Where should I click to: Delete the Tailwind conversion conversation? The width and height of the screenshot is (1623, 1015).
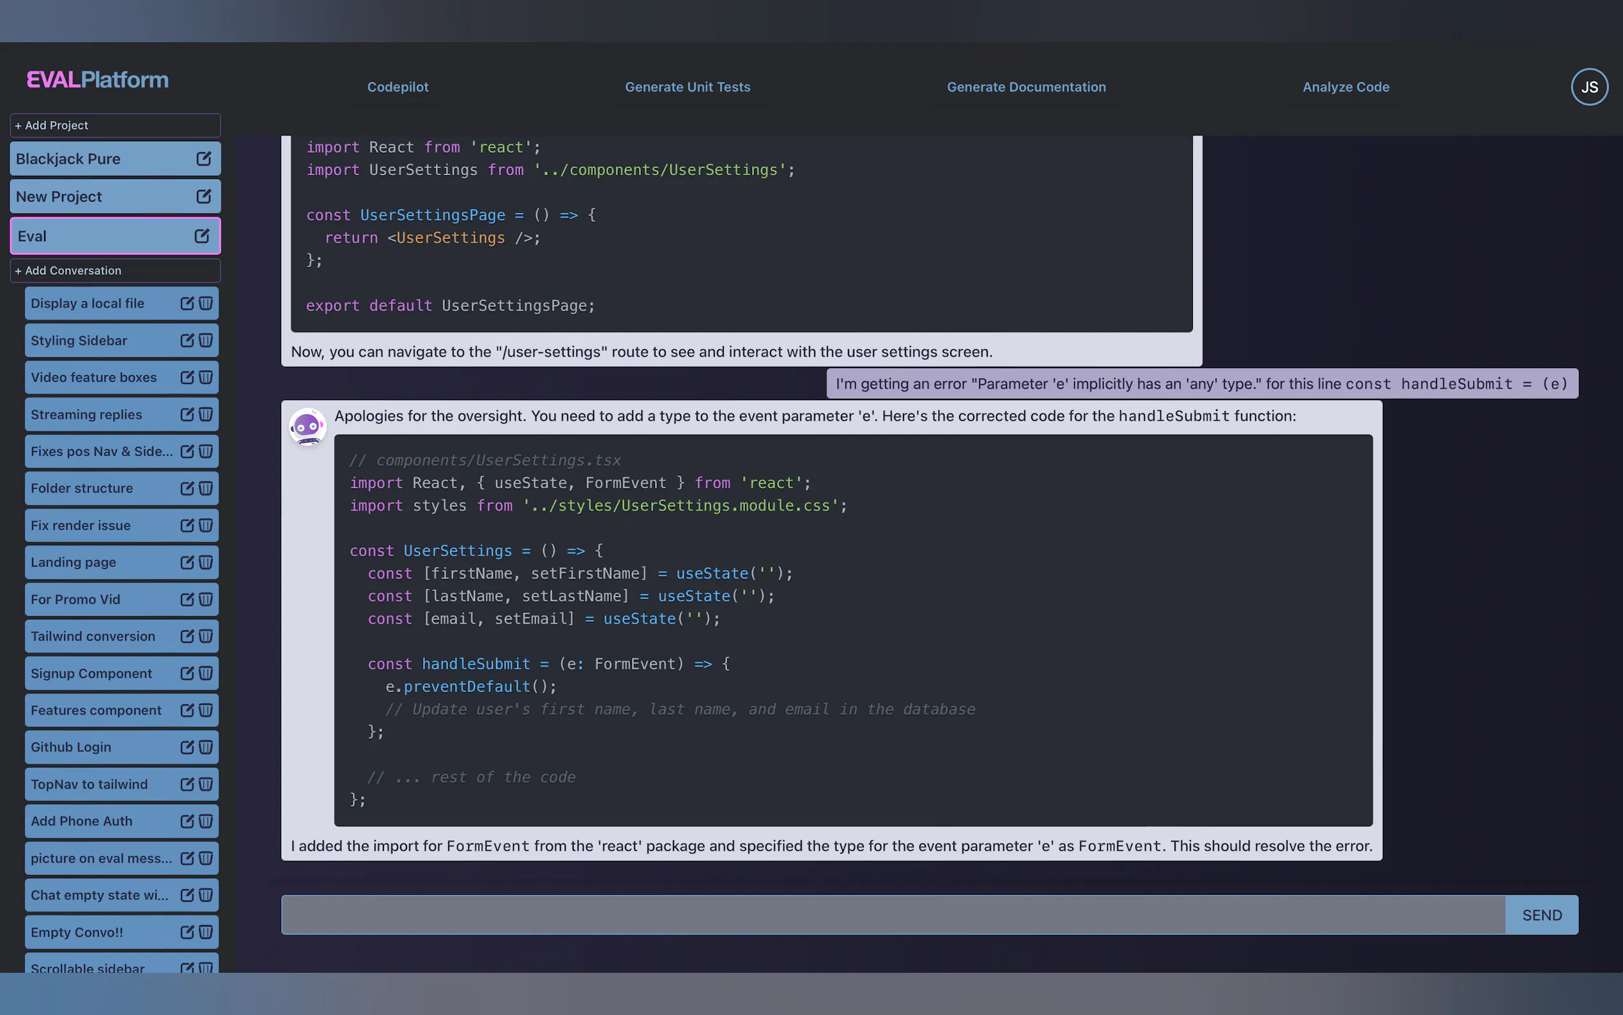coord(206,636)
